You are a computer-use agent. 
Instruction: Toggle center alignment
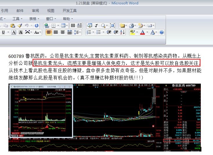tap(63, 32)
